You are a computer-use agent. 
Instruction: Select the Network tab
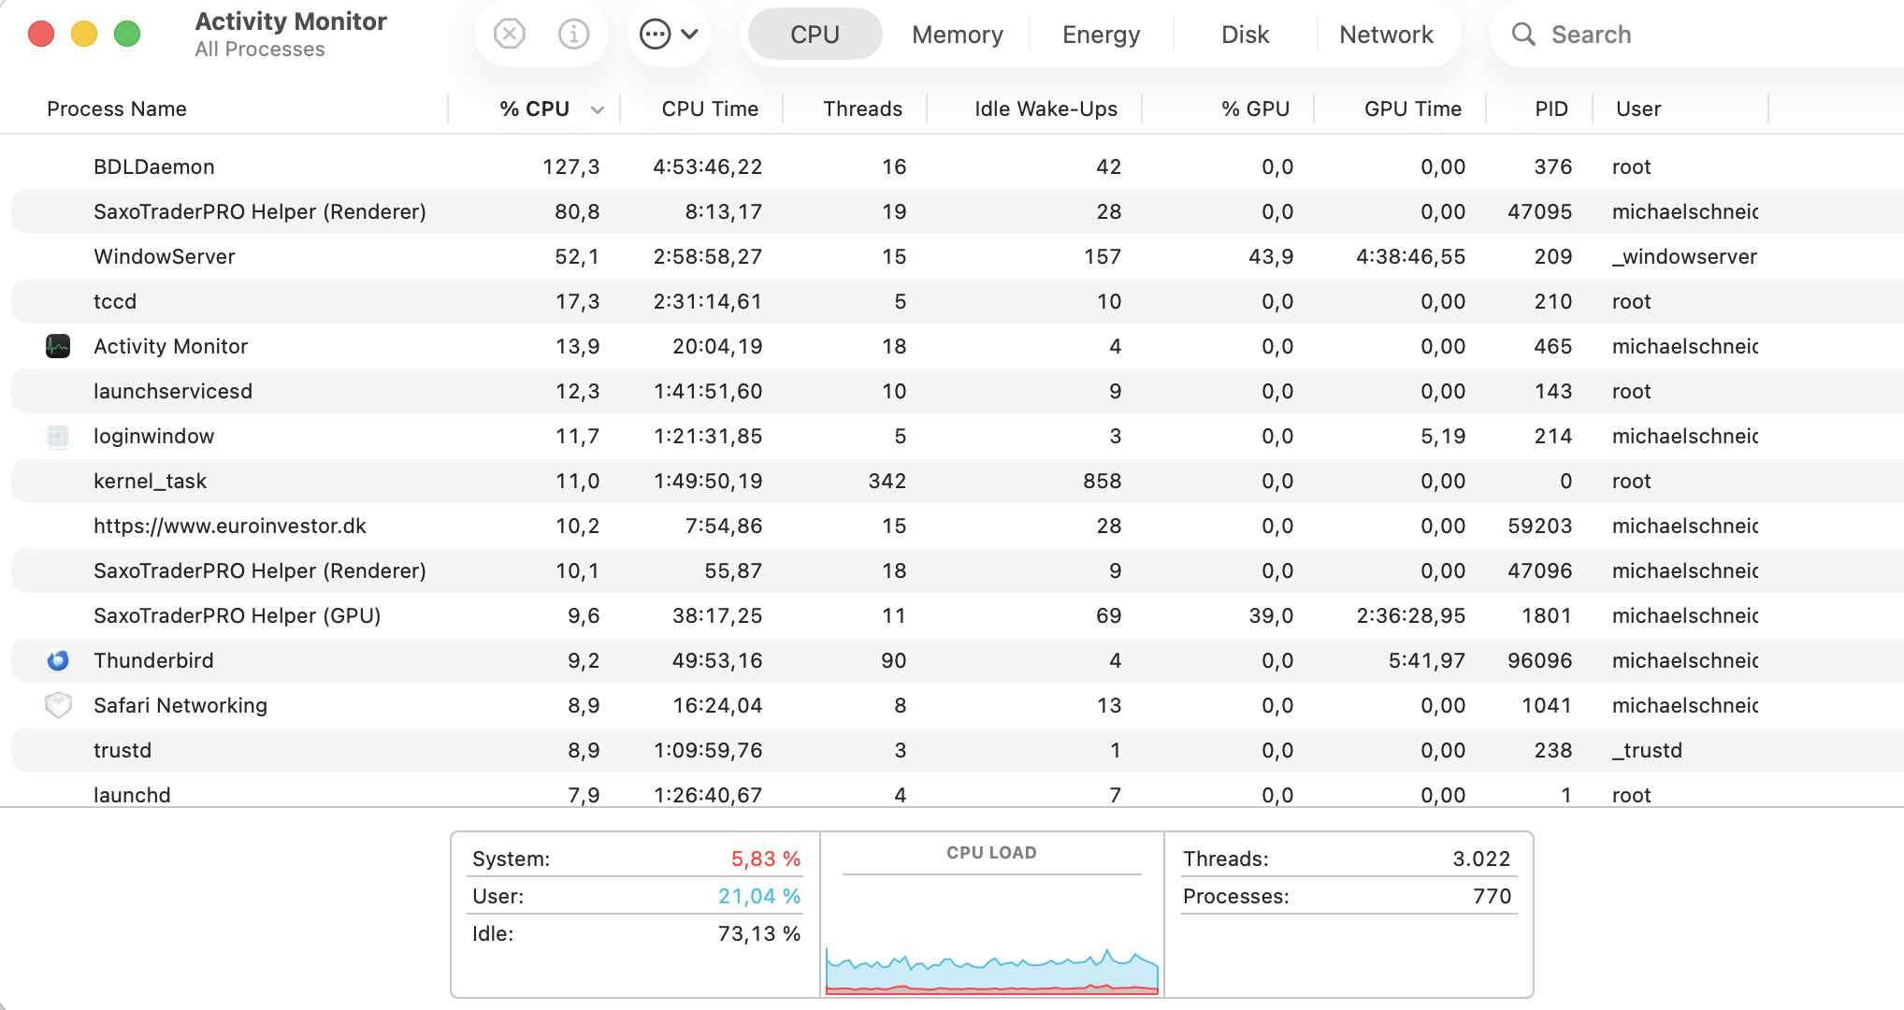(1385, 35)
